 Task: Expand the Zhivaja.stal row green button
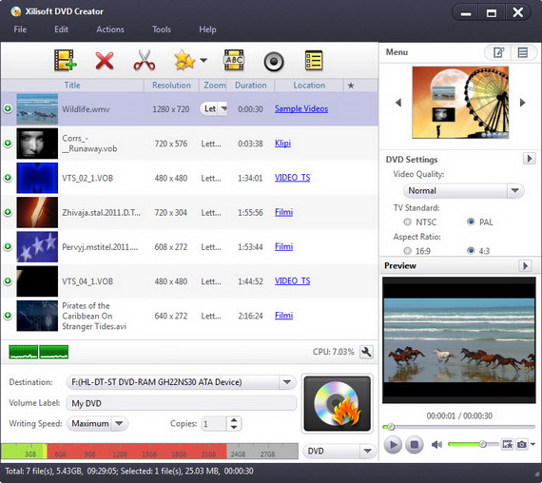[8, 212]
